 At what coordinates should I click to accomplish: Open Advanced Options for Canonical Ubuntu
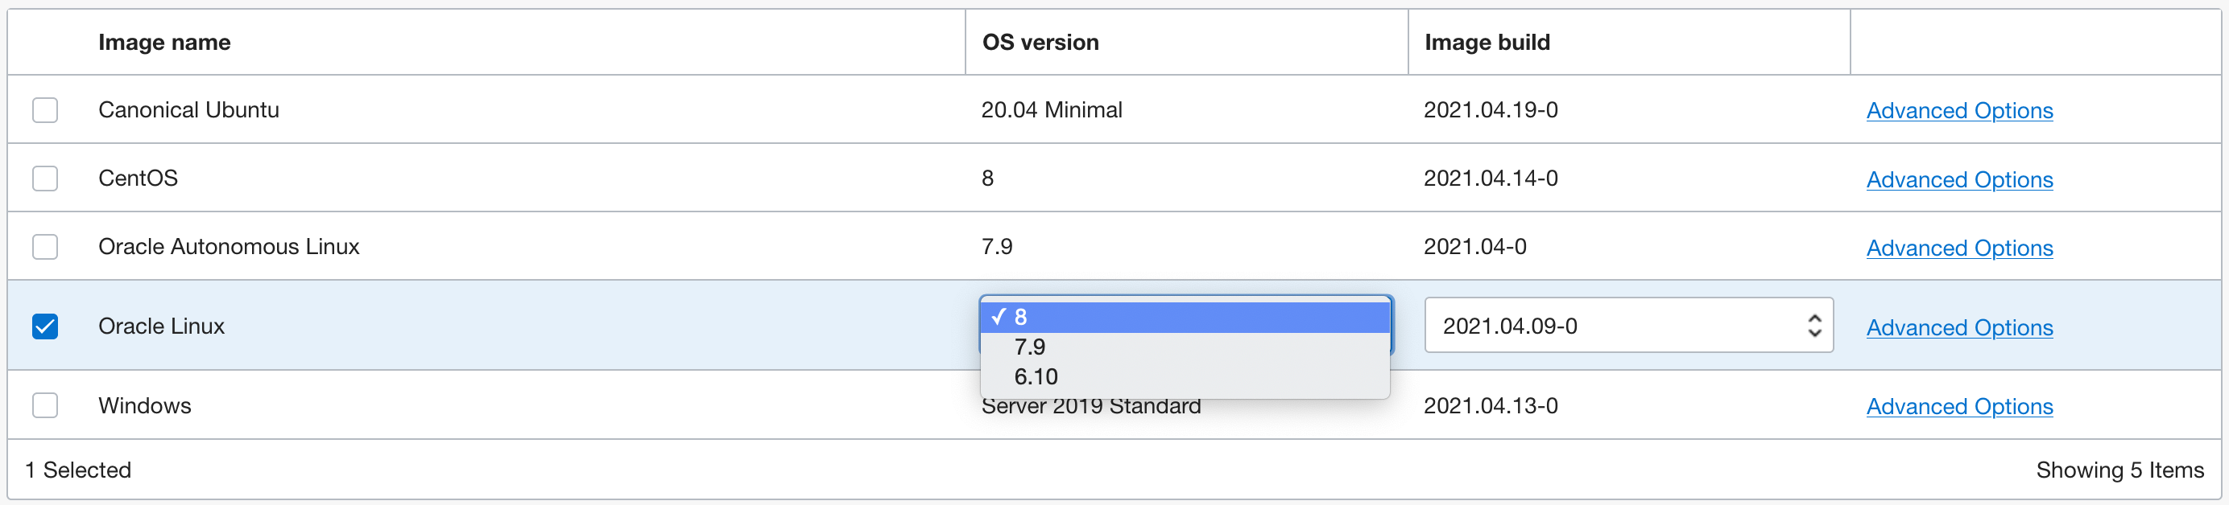(x=1959, y=110)
